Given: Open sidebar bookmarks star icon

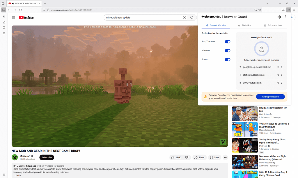Looking at the screenshot, I should 4,33.
